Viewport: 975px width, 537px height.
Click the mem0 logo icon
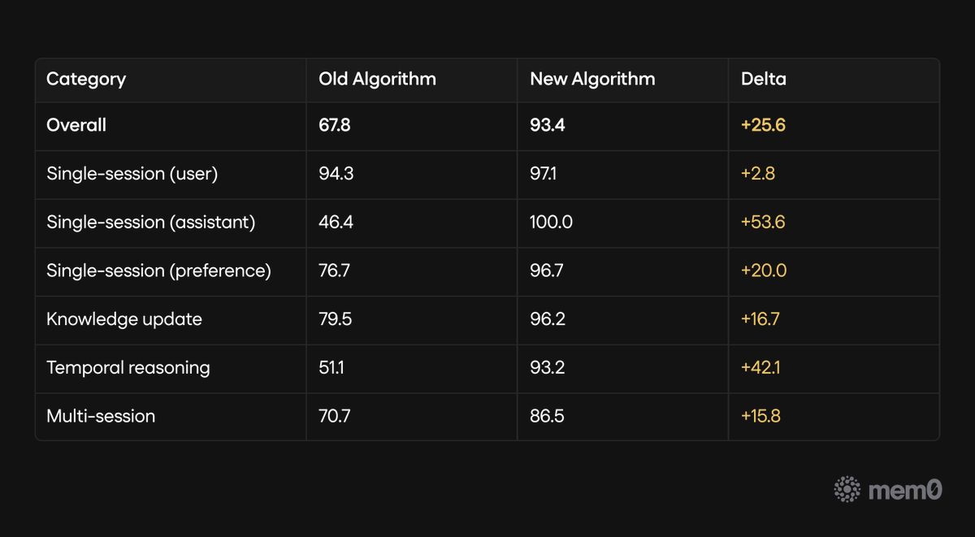pos(847,489)
